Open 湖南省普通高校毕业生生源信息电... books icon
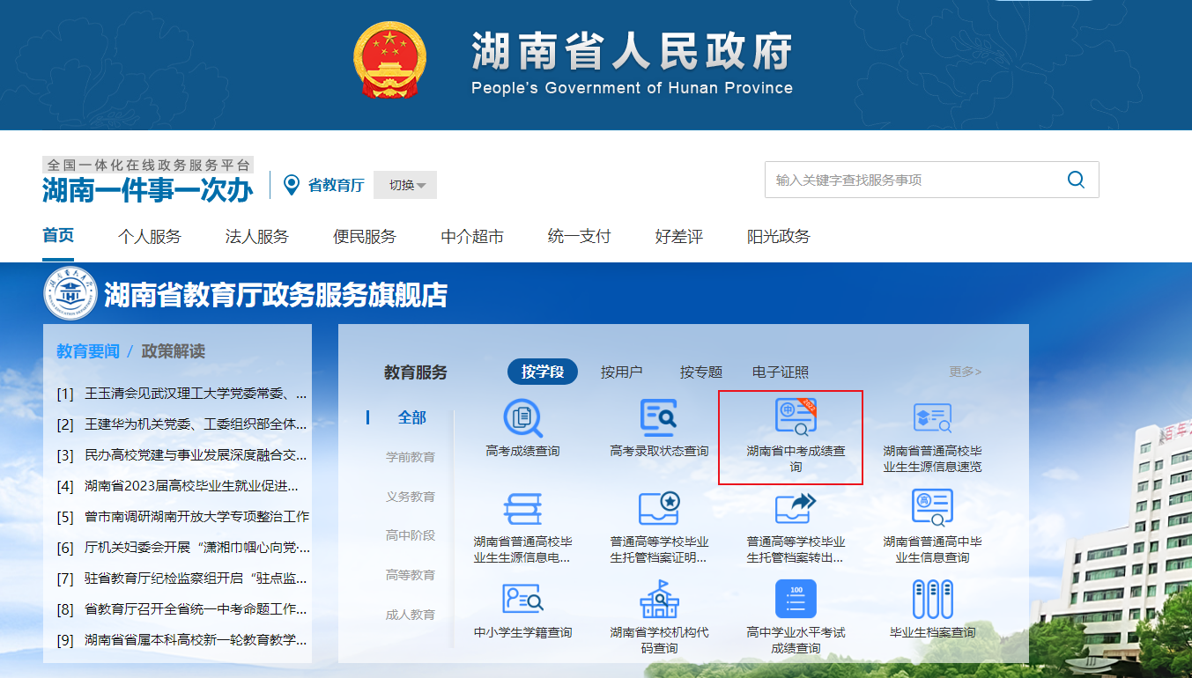This screenshot has height=678, width=1192. [x=522, y=509]
